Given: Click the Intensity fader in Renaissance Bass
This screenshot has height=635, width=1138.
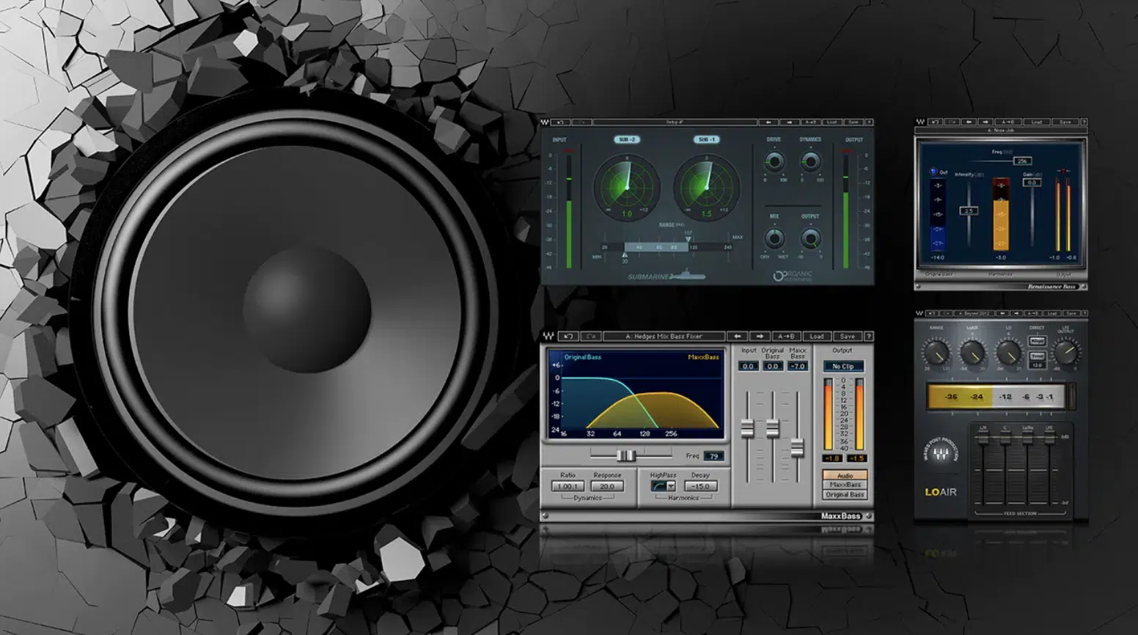Looking at the screenshot, I should pyautogui.click(x=969, y=210).
